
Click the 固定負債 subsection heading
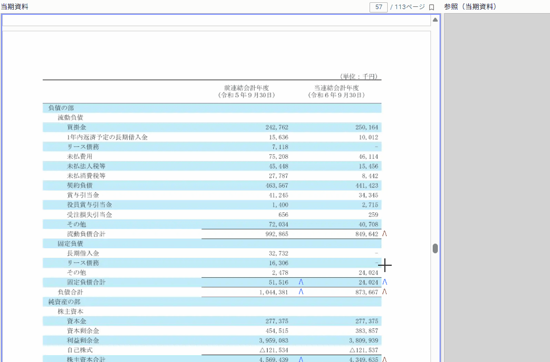click(x=70, y=244)
